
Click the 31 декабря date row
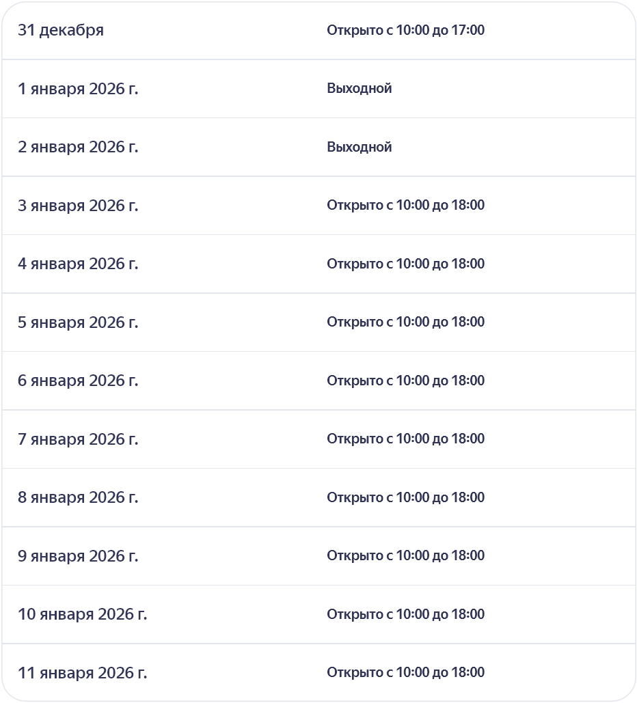(x=61, y=31)
